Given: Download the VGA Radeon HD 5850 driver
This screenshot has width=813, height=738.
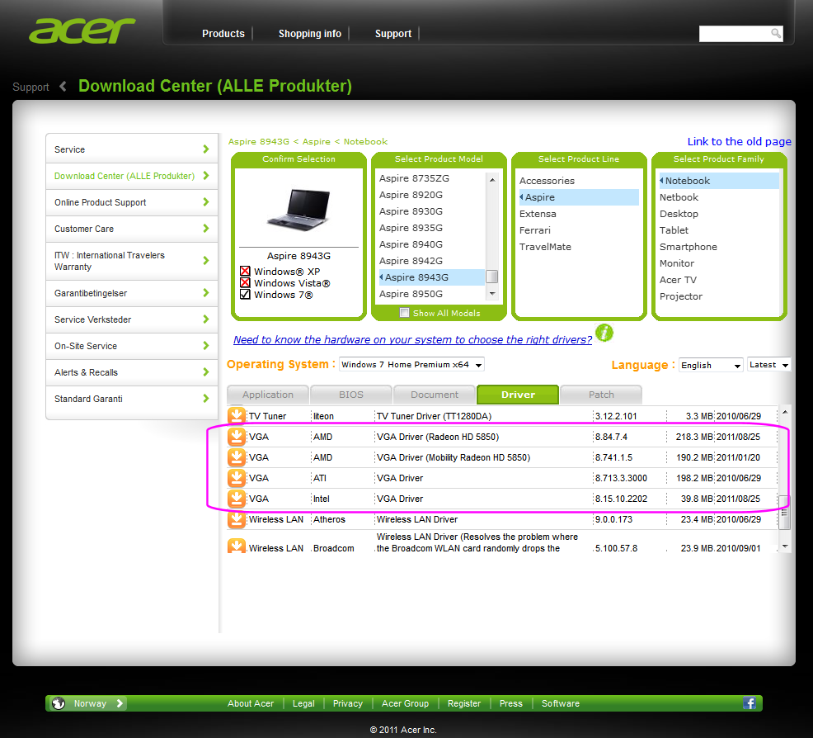Looking at the screenshot, I should pos(237,437).
